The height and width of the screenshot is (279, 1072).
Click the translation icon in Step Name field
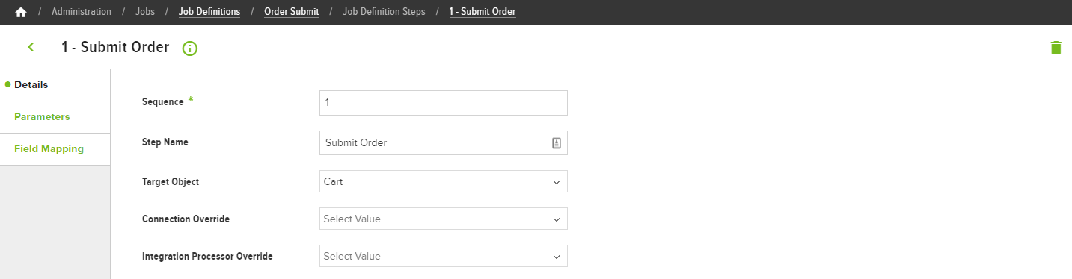tap(556, 143)
